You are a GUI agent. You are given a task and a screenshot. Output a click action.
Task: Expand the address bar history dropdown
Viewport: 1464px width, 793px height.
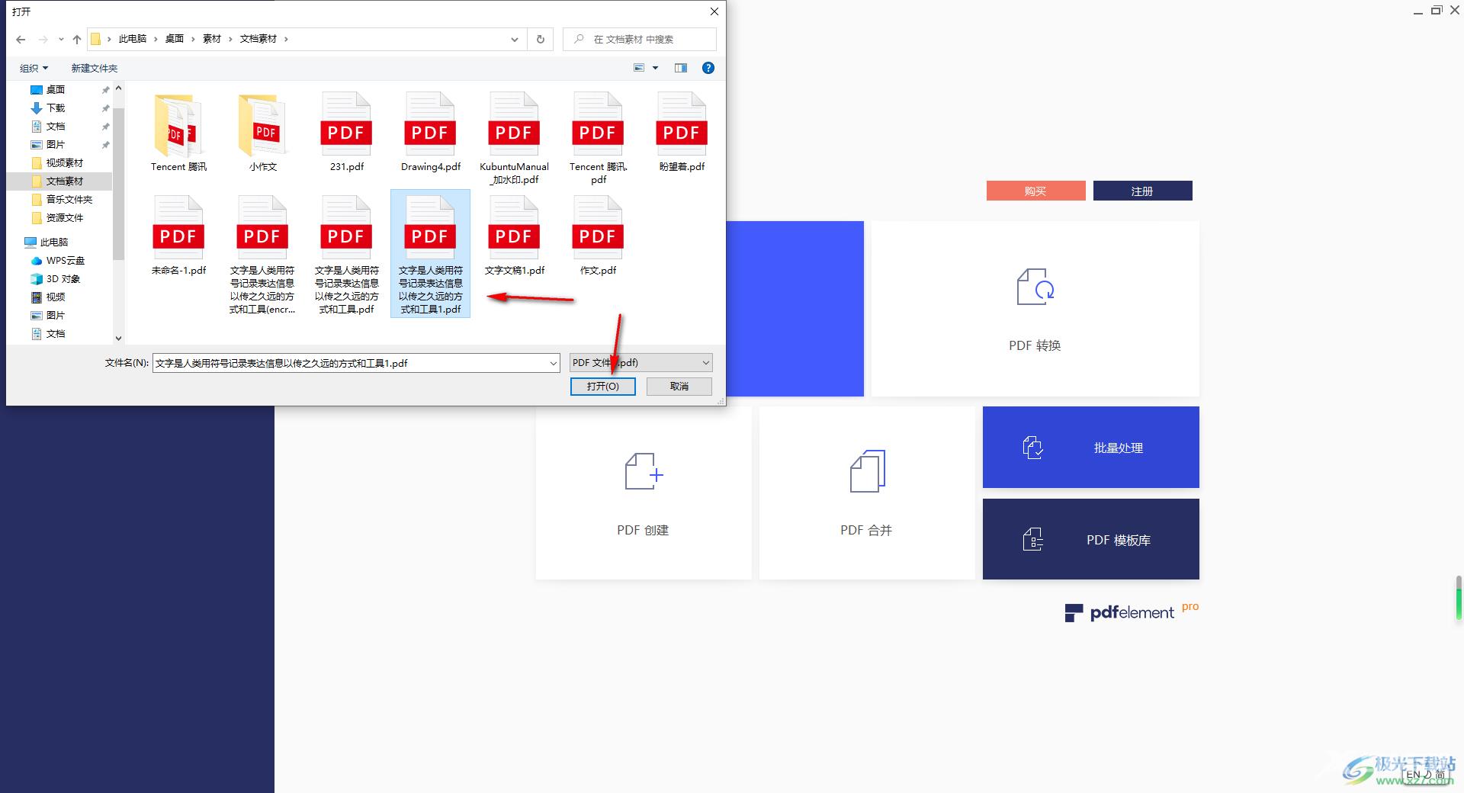tap(515, 39)
